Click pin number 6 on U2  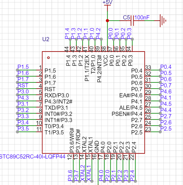pos(41,99)
